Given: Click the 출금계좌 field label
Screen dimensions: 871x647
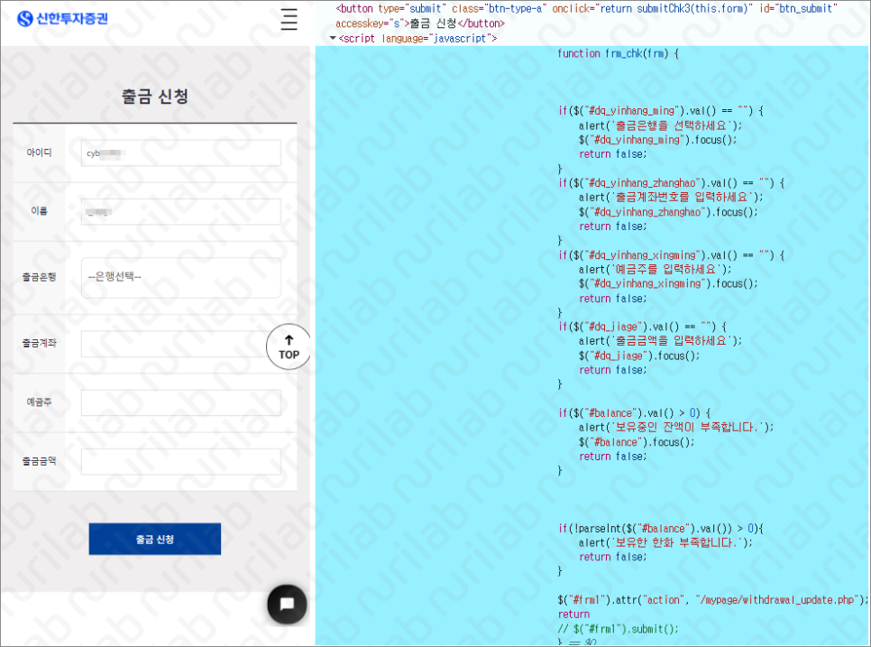Looking at the screenshot, I should coord(39,343).
